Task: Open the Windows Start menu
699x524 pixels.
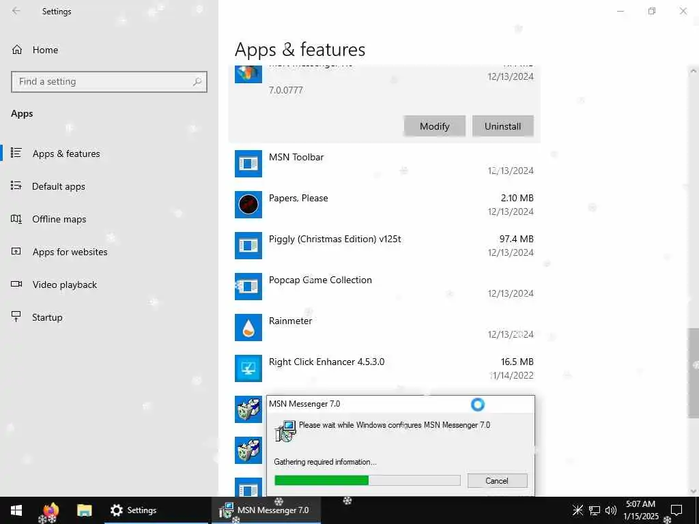Action: pyautogui.click(x=16, y=510)
